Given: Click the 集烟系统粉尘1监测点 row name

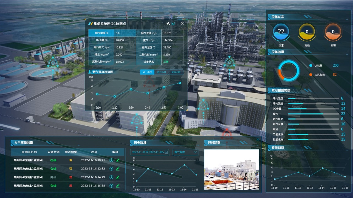Looking at the screenshot, I should [28, 160].
